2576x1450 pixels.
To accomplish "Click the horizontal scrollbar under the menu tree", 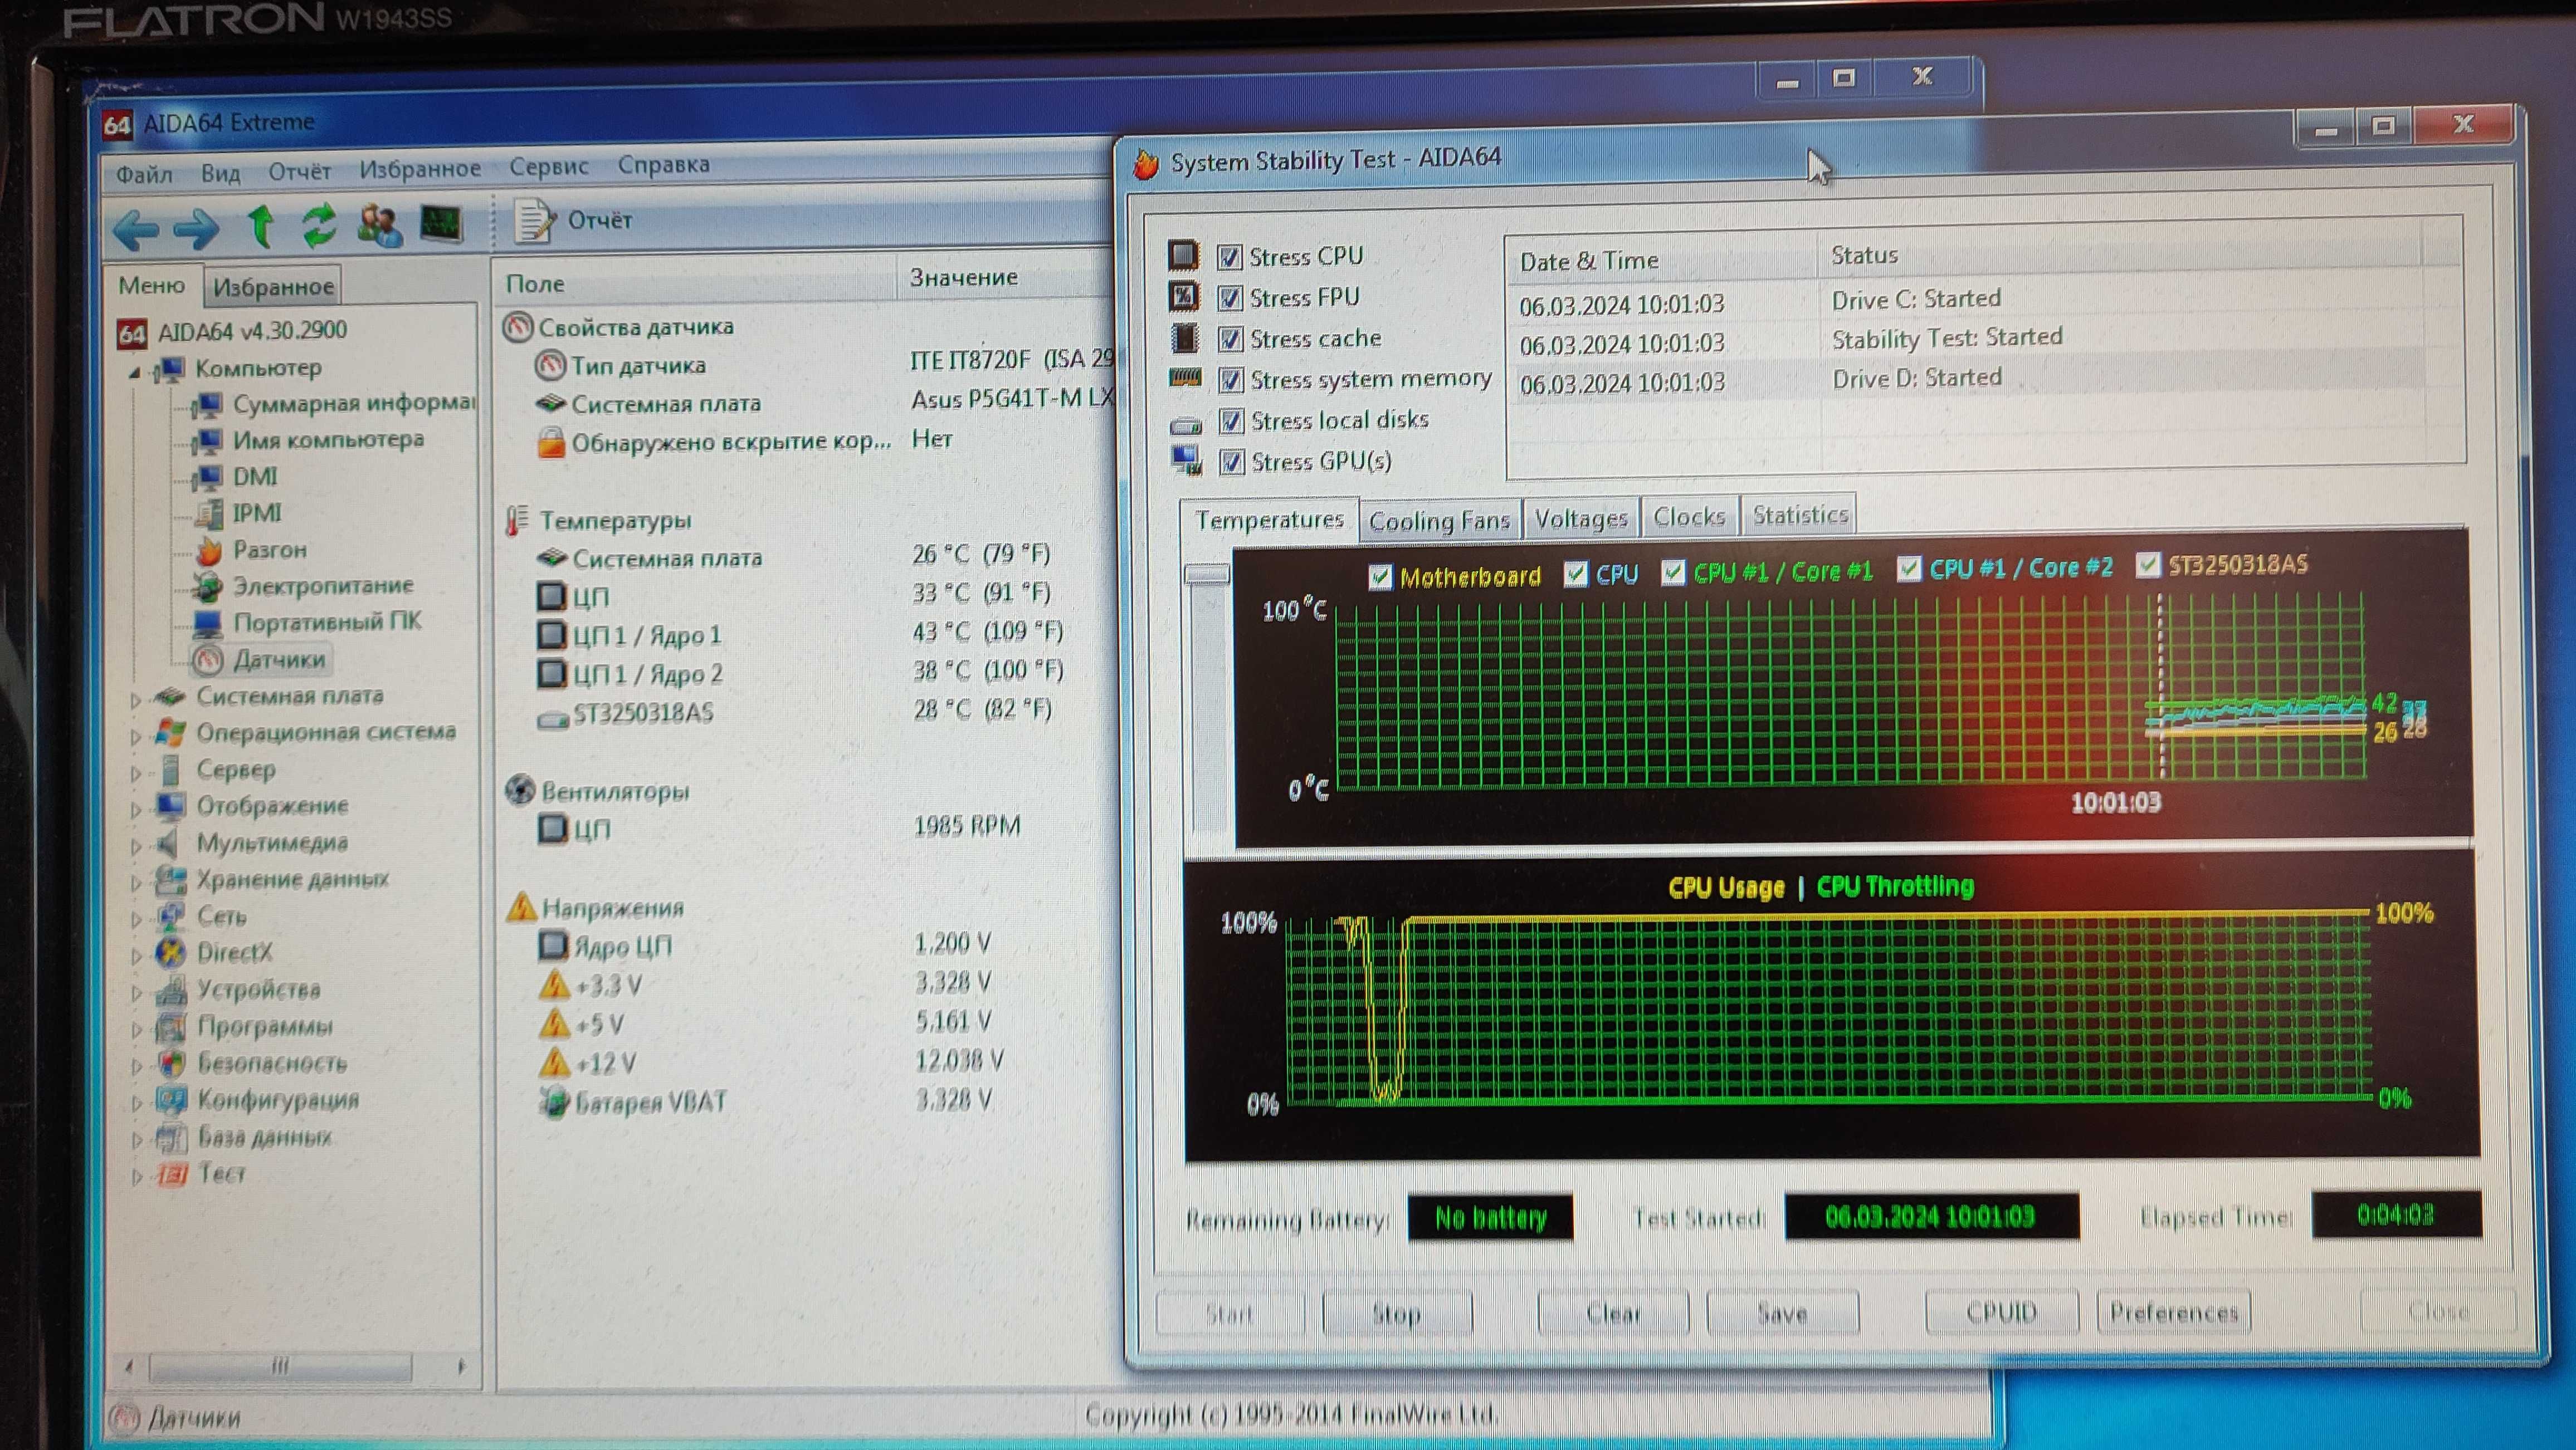I will [281, 1366].
